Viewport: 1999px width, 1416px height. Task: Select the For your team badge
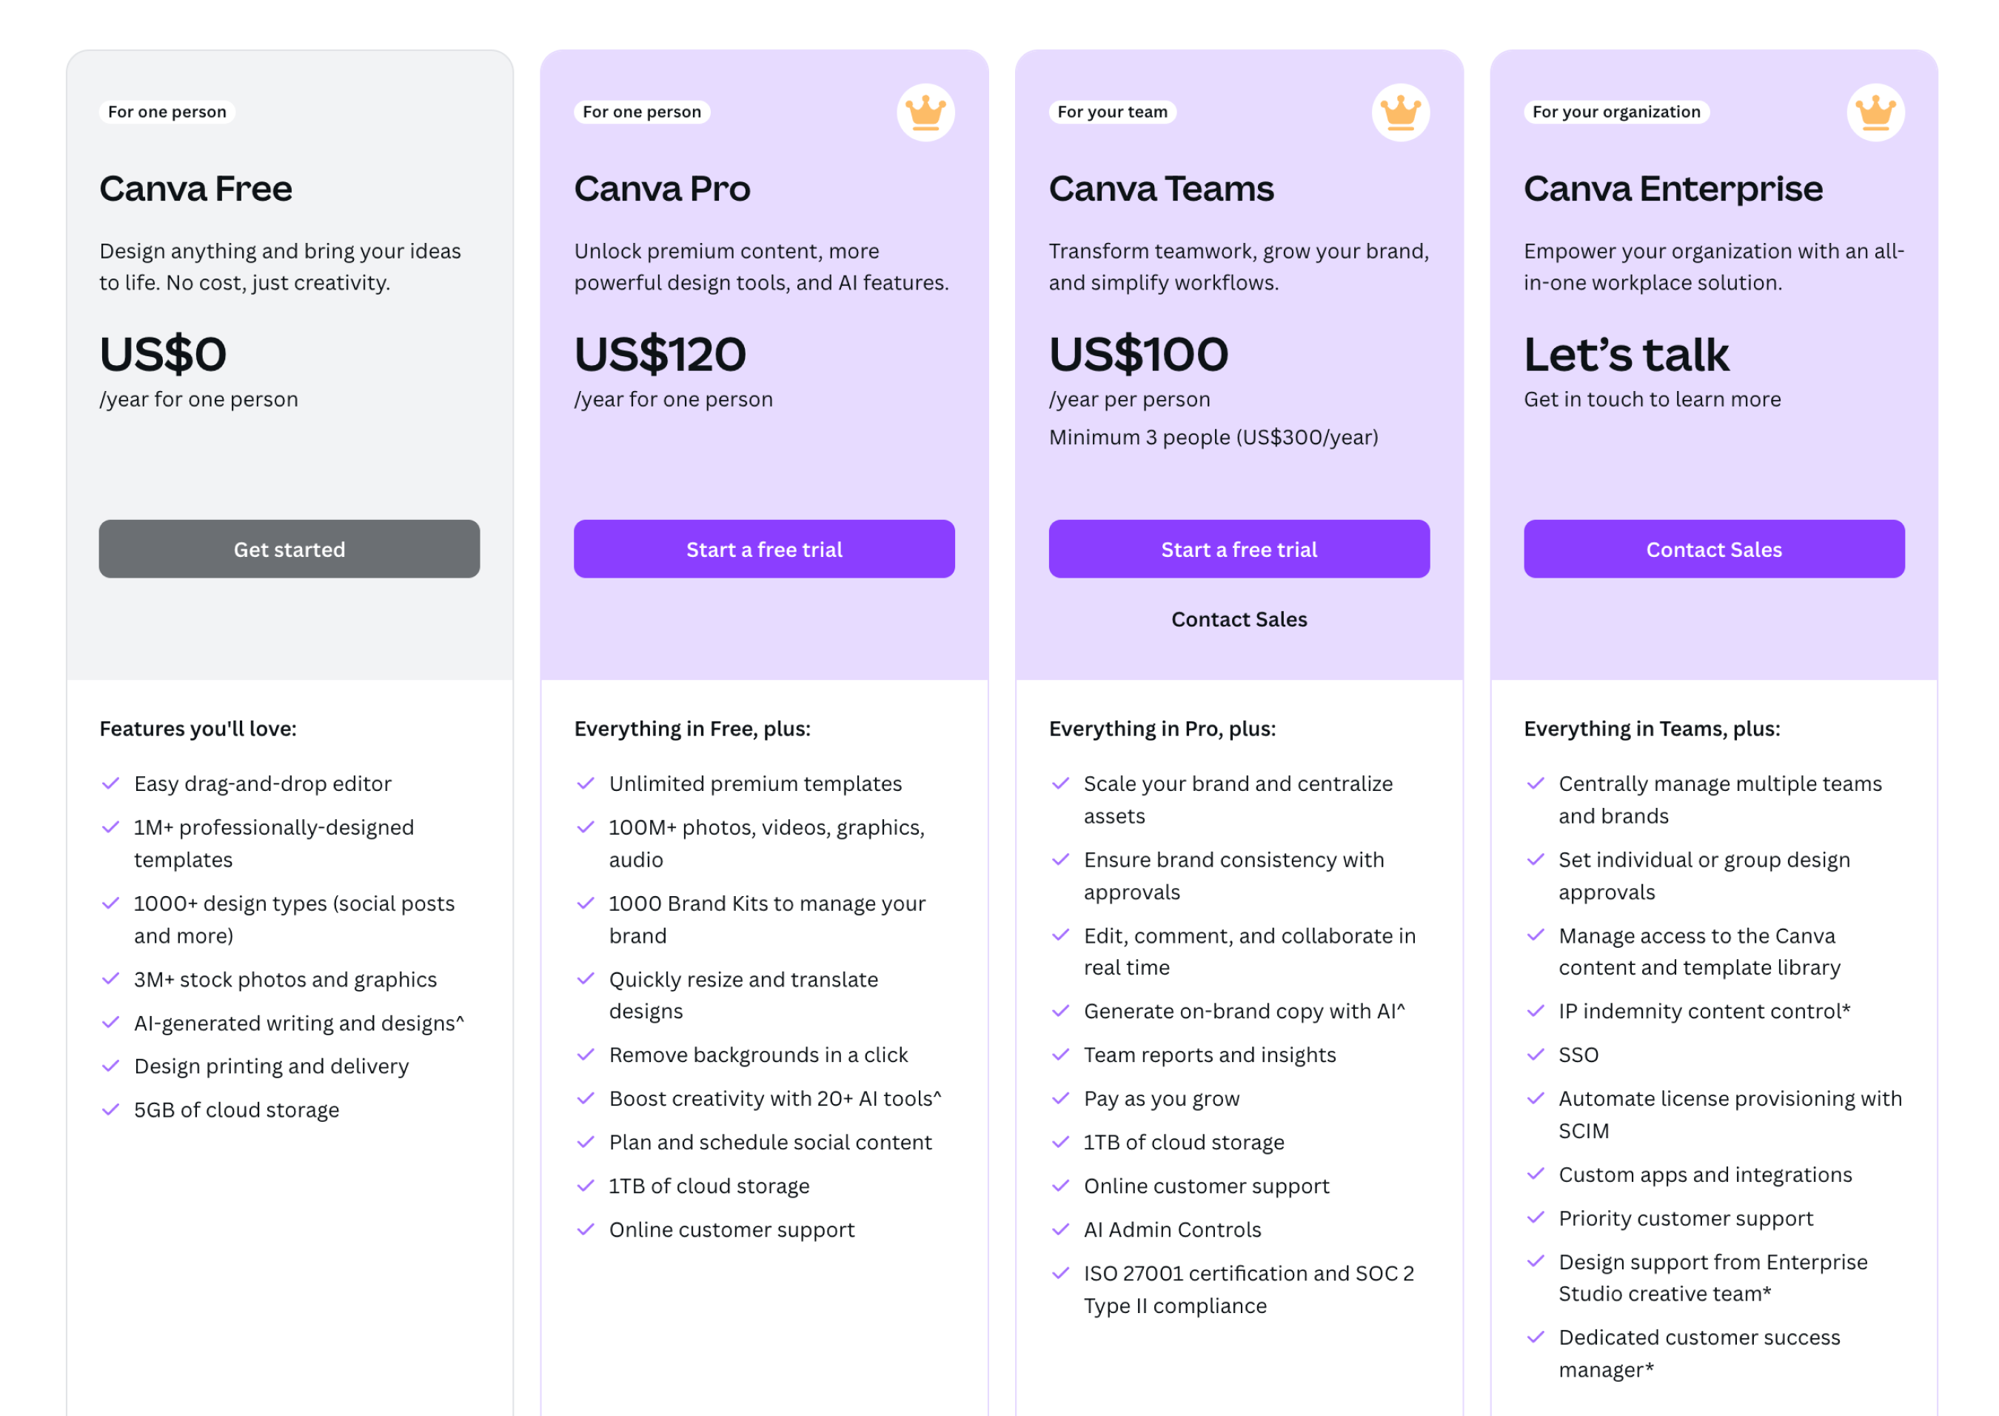tap(1112, 112)
